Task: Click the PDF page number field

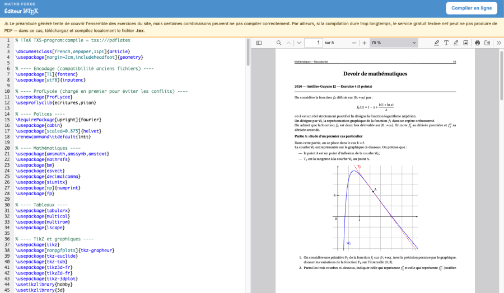Action: coord(314,42)
